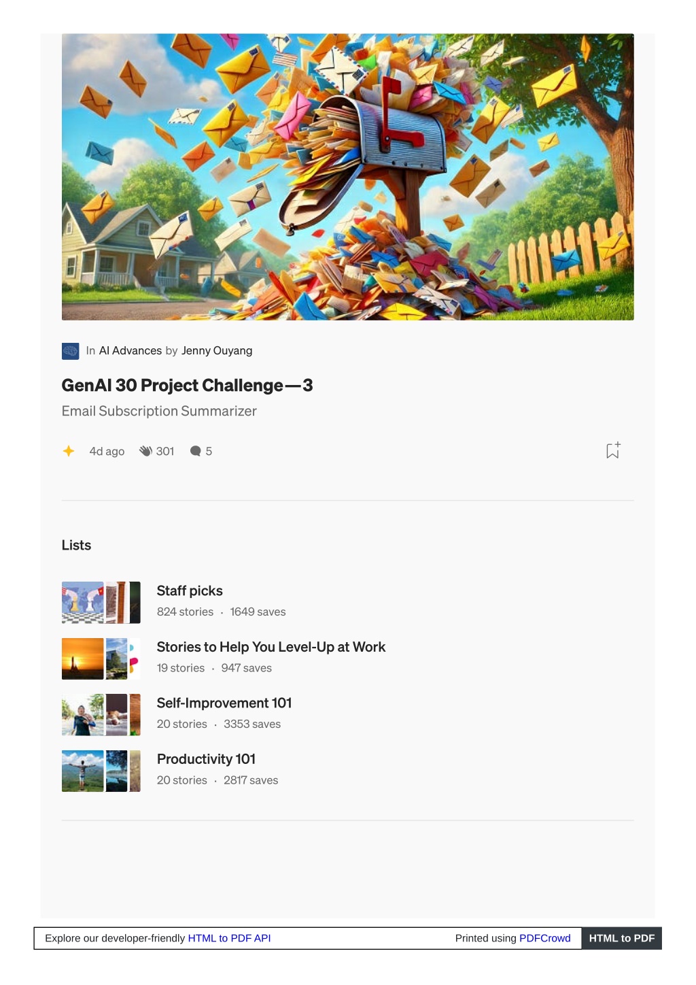Click the sunset thumbnail for Level-Up list
The height and width of the screenshot is (985, 696).
pyautogui.click(x=83, y=658)
